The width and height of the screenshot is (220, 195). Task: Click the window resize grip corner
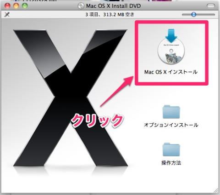[216, 190]
